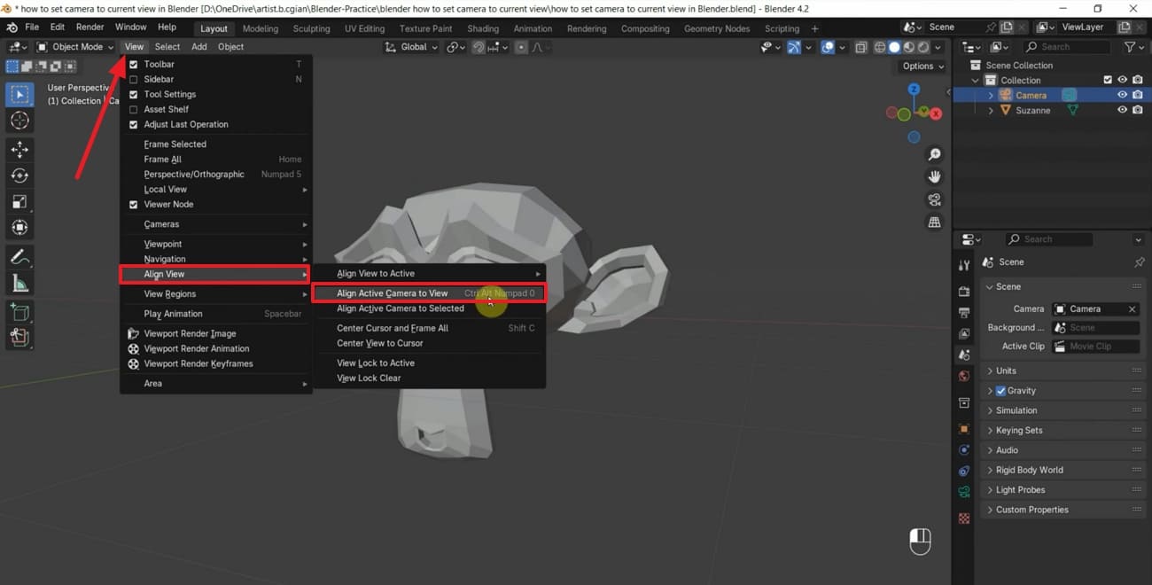Expand the Rigid Body World panel

point(1062,471)
